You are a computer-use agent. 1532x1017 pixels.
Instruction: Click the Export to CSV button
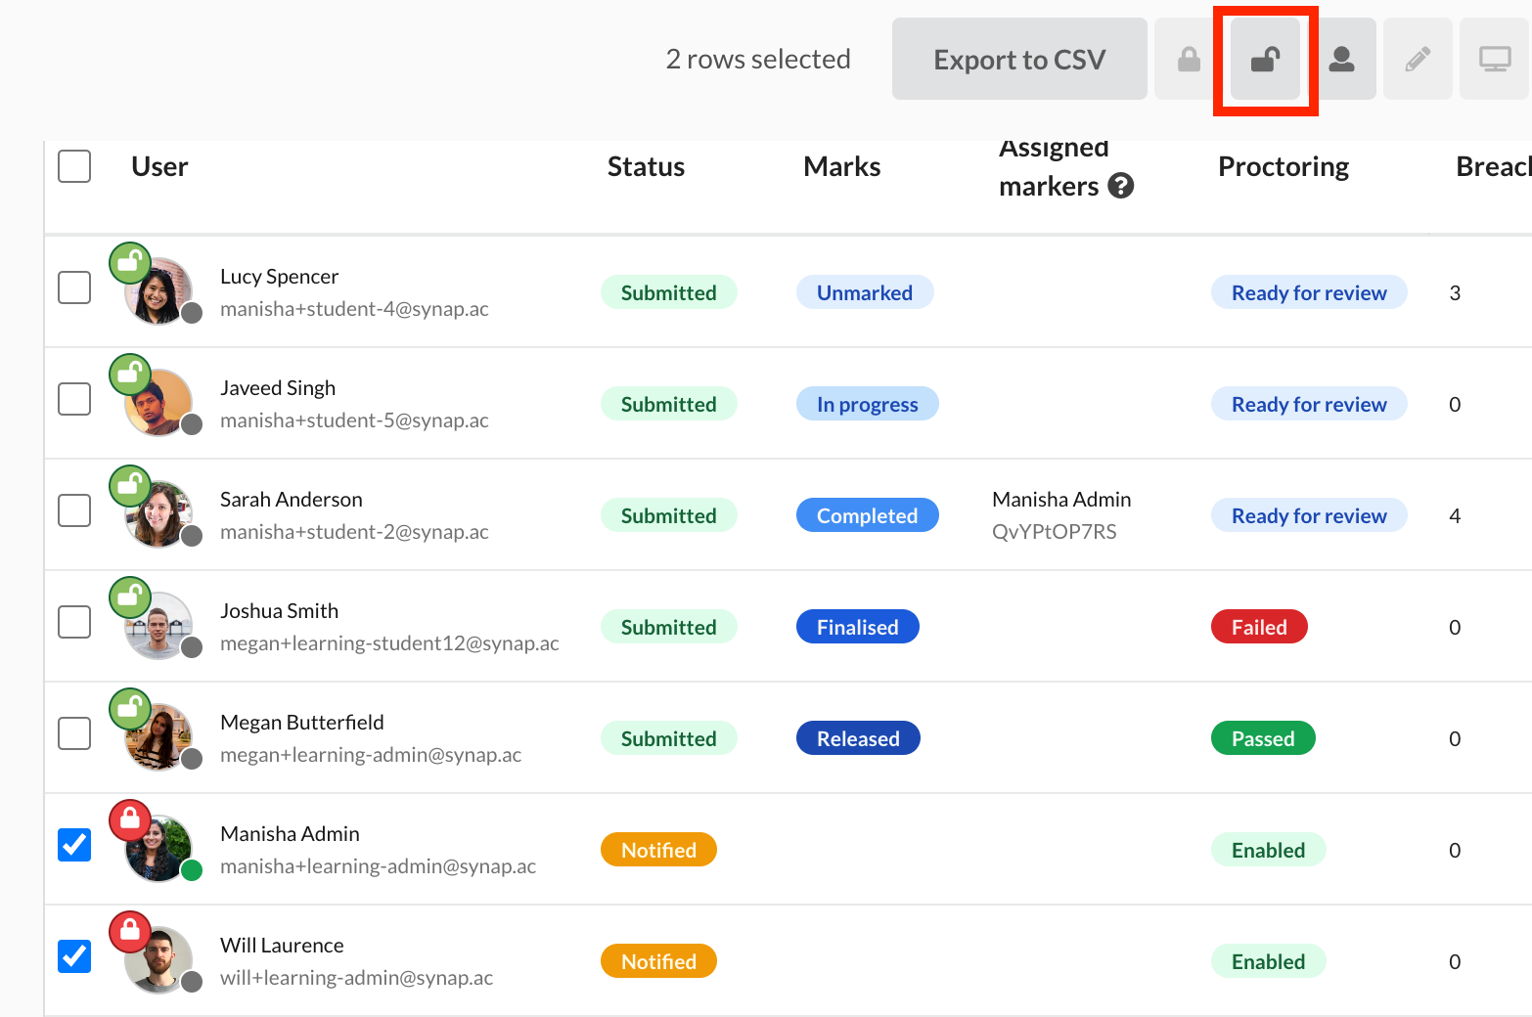pos(1019,59)
